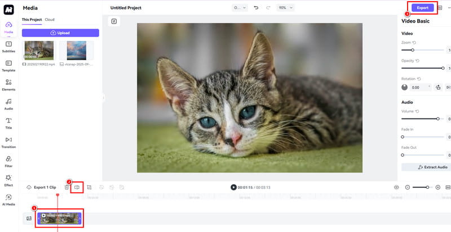This screenshot has height=232, width=451.
Task: Click the Upload button
Action: [x=60, y=33]
